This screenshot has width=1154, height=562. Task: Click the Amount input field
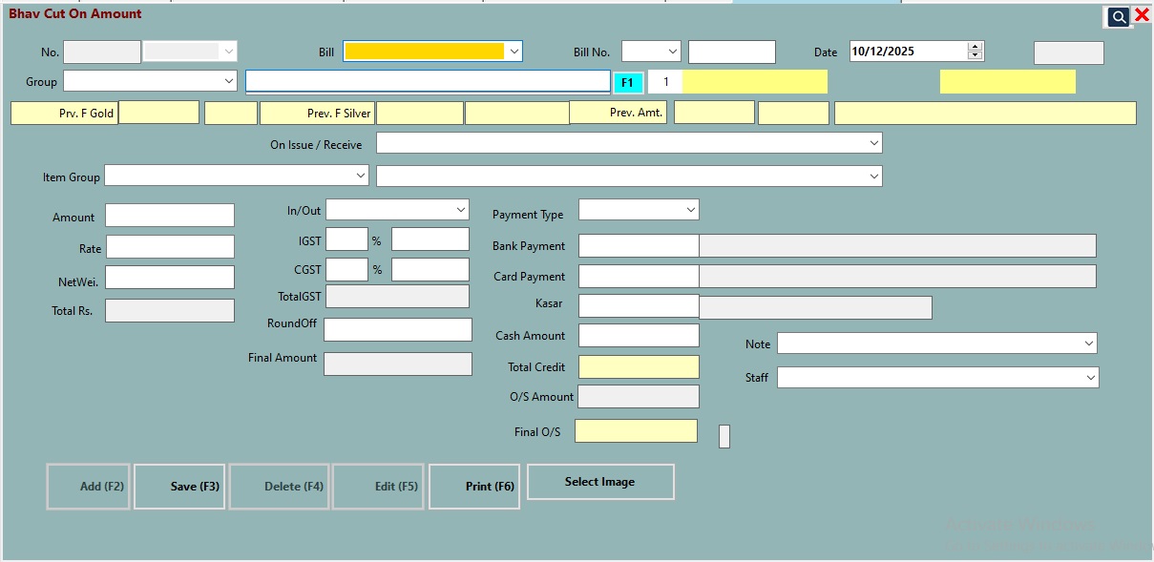(x=170, y=216)
